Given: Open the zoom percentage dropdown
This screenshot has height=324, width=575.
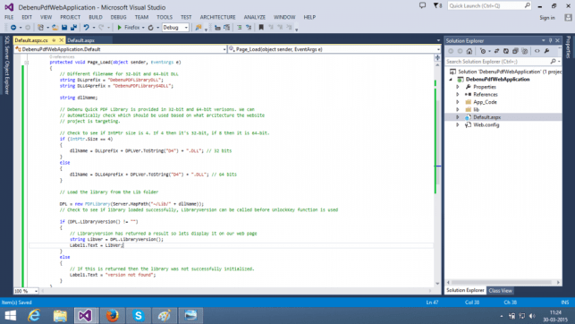Looking at the screenshot, I should pyautogui.click(x=26, y=291).
